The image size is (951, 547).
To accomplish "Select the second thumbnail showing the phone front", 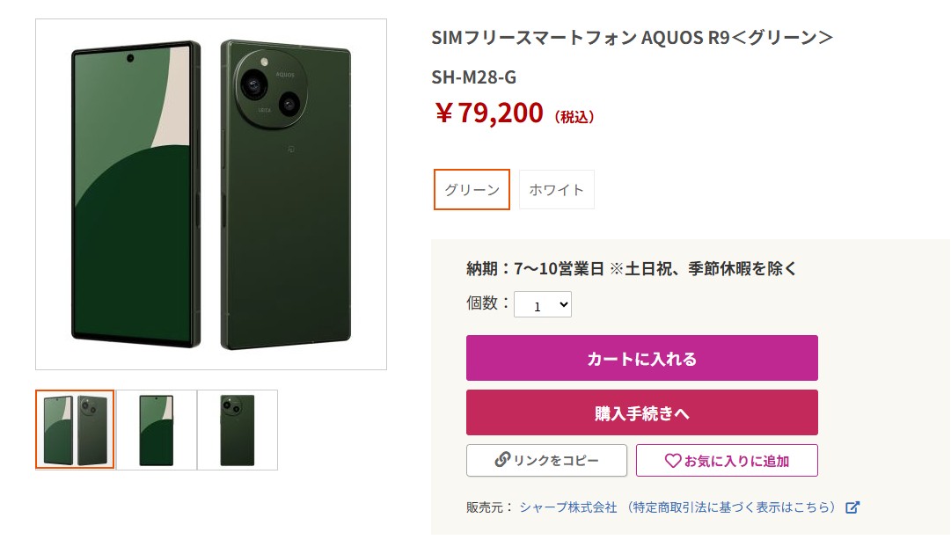I will click(x=157, y=430).
